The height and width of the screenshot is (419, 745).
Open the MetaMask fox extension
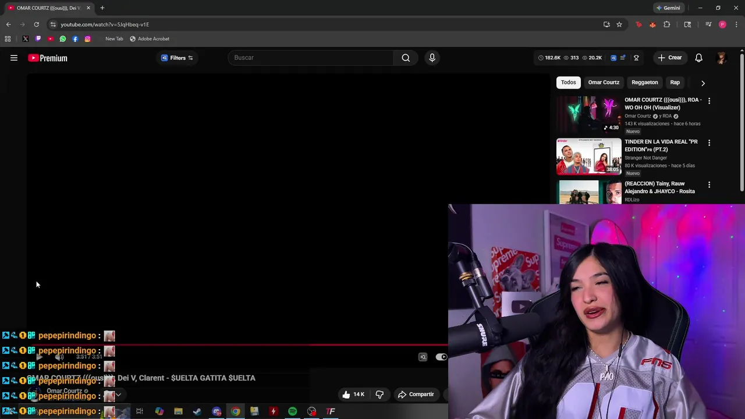652,24
